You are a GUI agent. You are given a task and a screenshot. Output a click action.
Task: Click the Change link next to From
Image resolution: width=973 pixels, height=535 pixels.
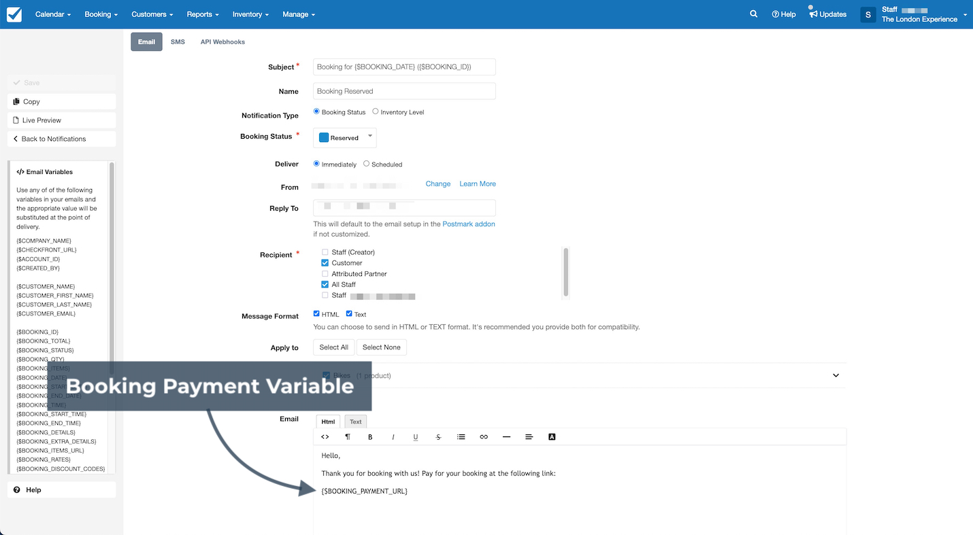pos(438,184)
